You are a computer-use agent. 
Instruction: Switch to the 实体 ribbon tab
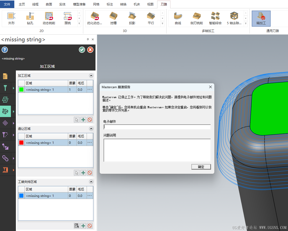(62, 4)
